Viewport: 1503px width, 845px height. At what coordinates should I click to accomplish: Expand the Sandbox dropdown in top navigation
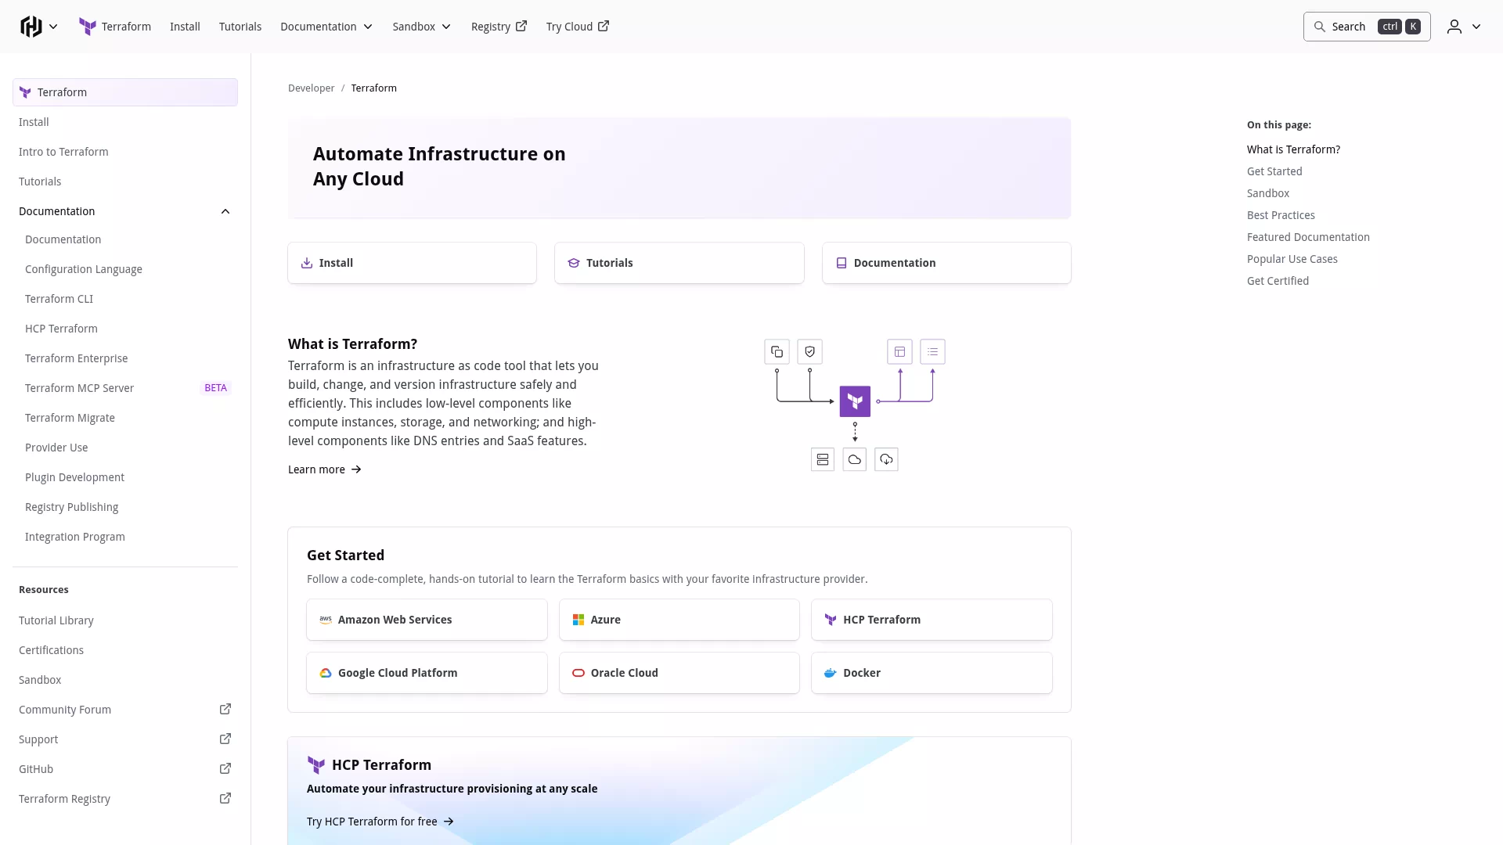pos(422,27)
